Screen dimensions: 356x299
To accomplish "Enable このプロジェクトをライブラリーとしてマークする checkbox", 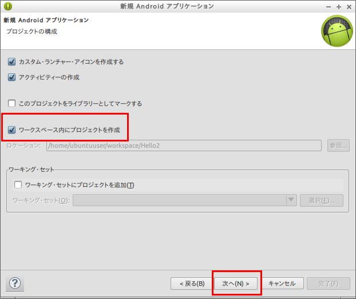I will point(11,103).
